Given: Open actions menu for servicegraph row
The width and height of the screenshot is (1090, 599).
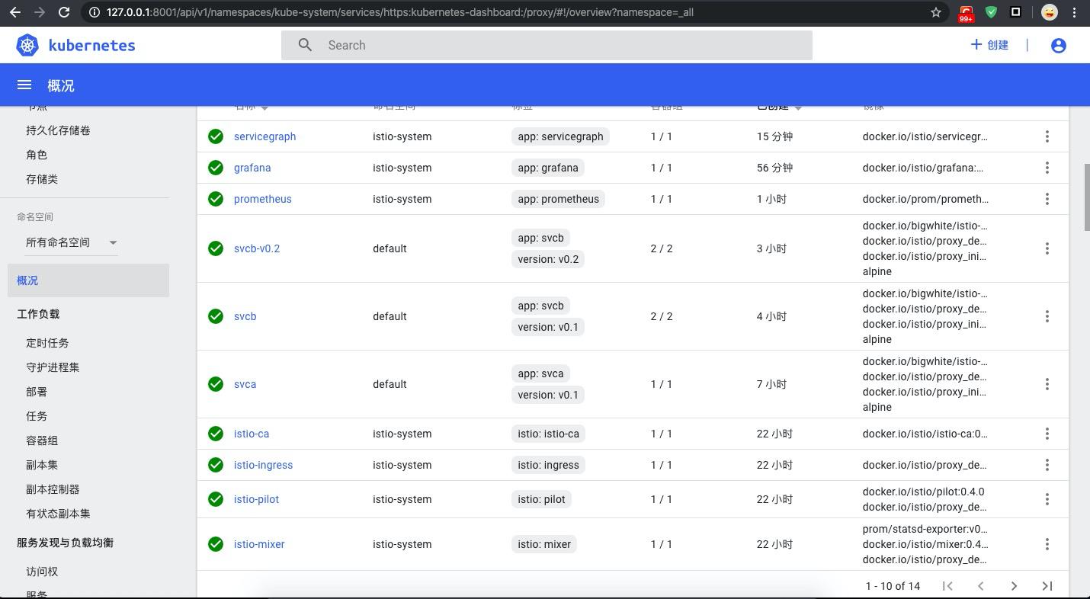Looking at the screenshot, I should pyautogui.click(x=1047, y=136).
